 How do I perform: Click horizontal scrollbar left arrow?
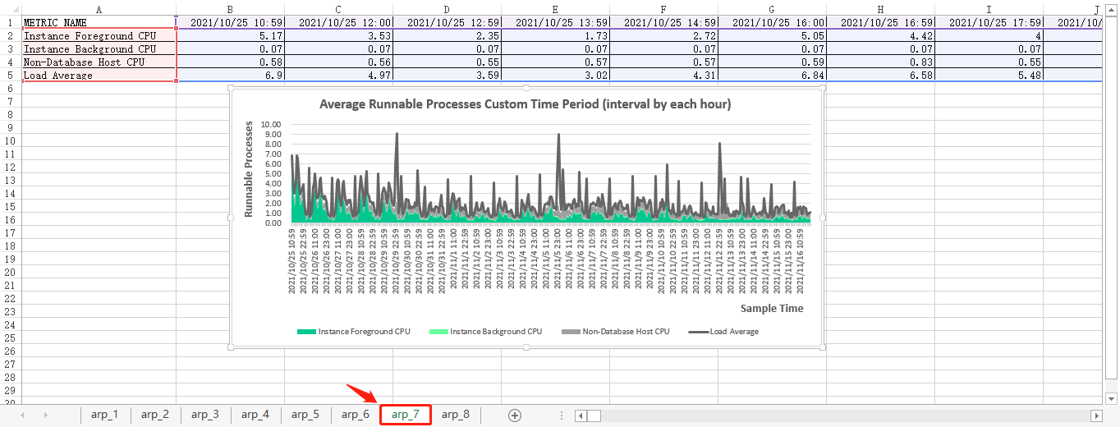pyautogui.click(x=581, y=416)
